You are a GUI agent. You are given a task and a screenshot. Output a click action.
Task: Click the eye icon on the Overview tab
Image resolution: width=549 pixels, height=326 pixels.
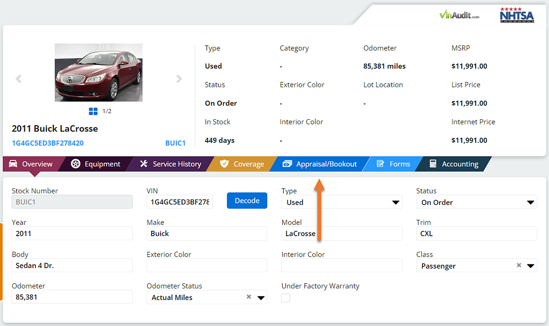click(x=14, y=163)
